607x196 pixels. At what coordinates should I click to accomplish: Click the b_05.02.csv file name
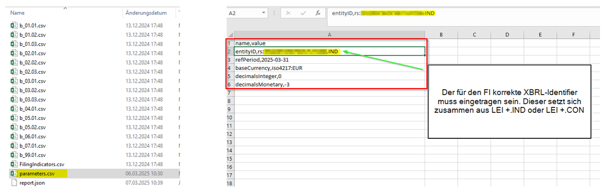point(32,127)
